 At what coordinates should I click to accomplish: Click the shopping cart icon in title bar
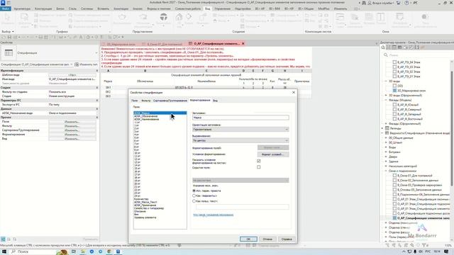point(399,3)
